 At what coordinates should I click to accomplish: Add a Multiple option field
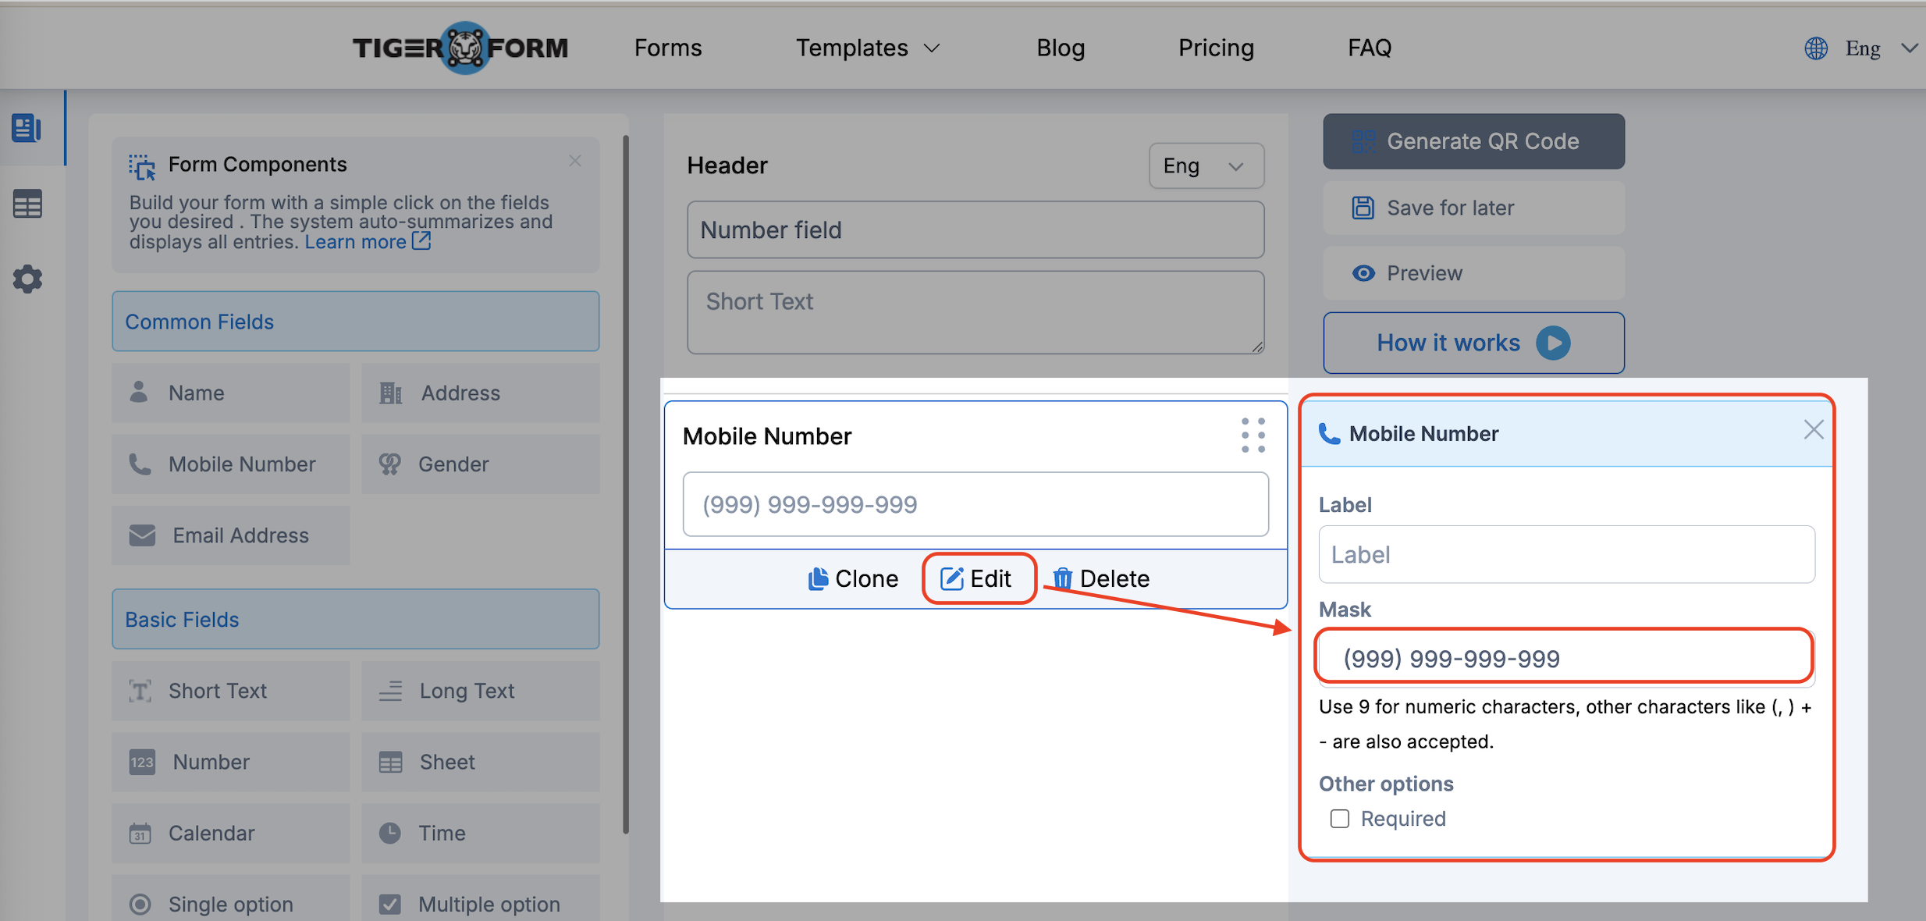[480, 904]
